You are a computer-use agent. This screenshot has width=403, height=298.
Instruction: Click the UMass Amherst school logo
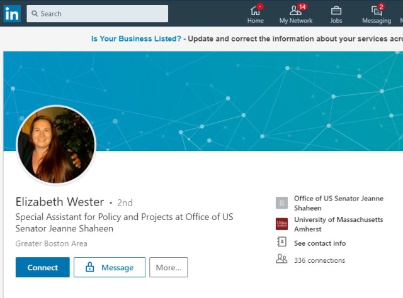coord(281,224)
